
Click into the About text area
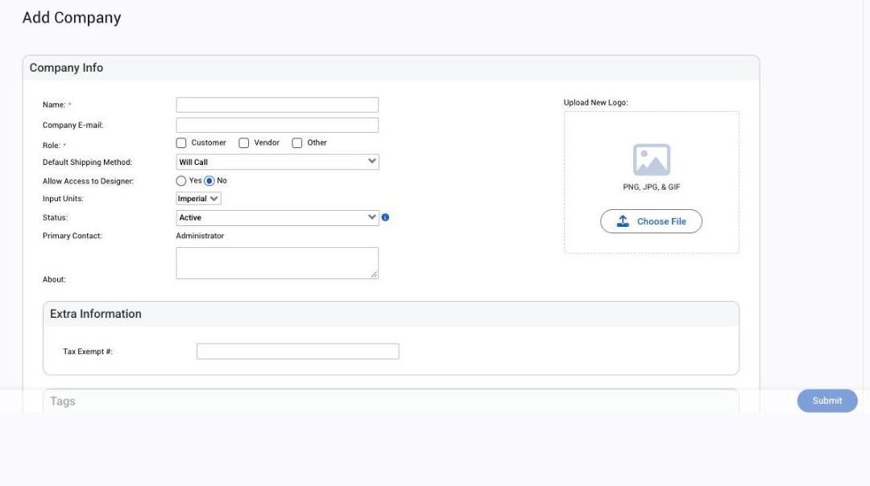coord(277,262)
